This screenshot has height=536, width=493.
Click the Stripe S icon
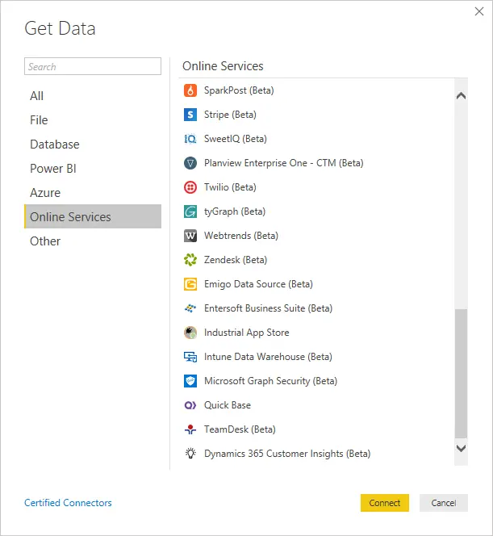tap(190, 115)
